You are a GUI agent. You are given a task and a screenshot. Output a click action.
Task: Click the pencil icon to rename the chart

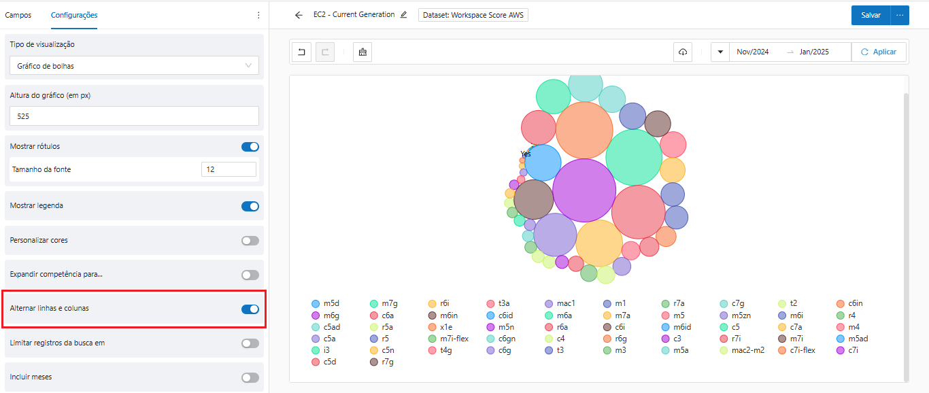404,15
